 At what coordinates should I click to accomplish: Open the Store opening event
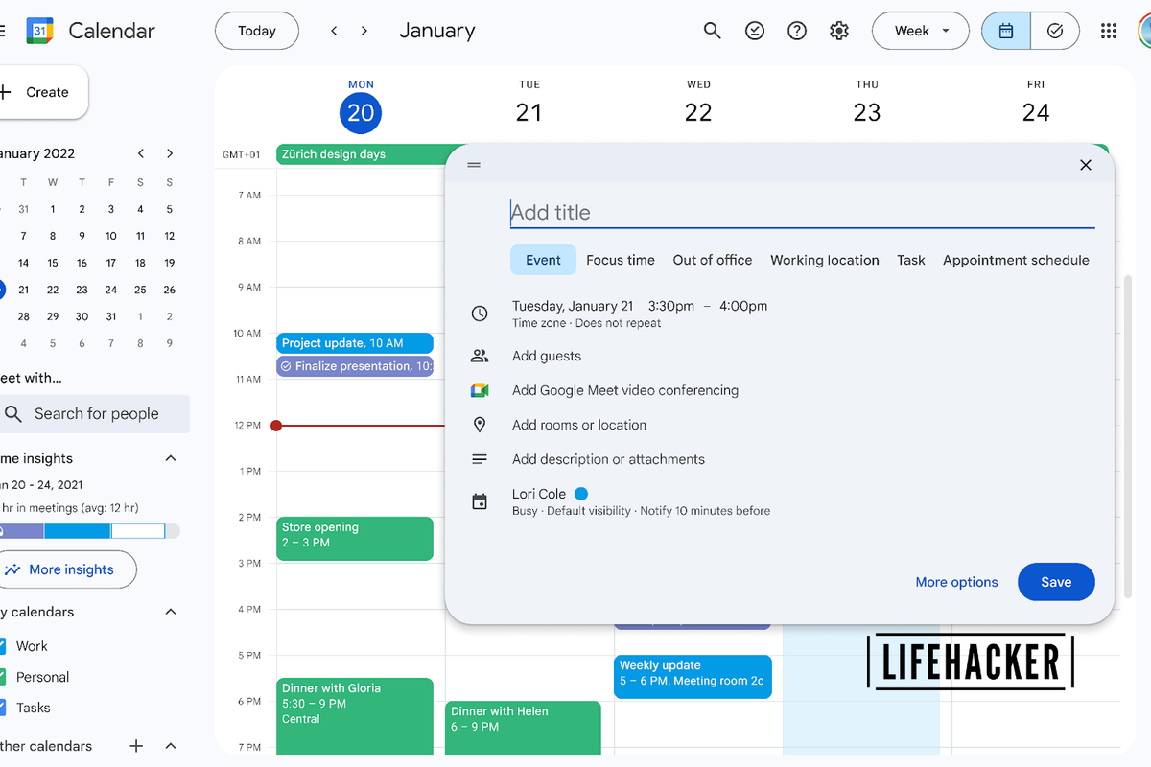coord(355,539)
